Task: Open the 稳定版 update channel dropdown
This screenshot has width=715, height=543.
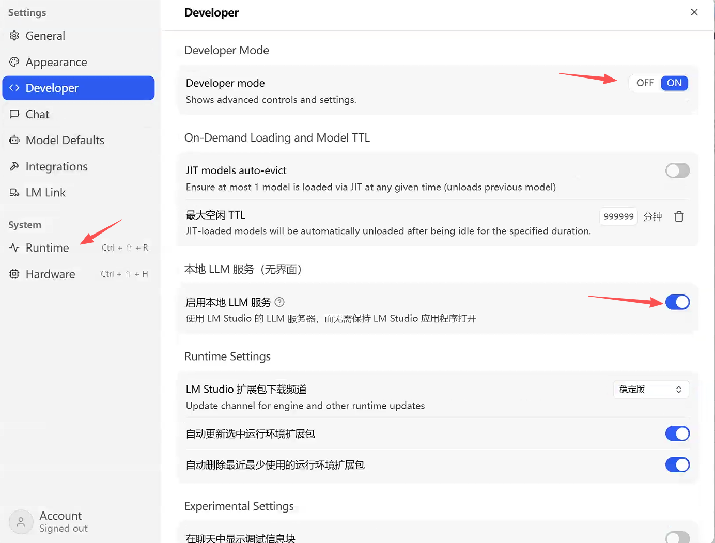Action: pos(651,390)
